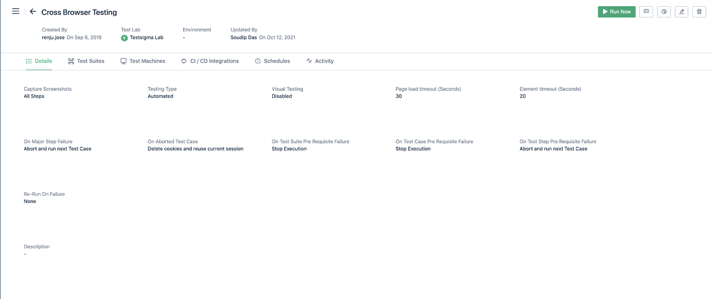Click the date On Oct 12, 2021
Viewport: 713px width, 299px height.
[x=277, y=37]
